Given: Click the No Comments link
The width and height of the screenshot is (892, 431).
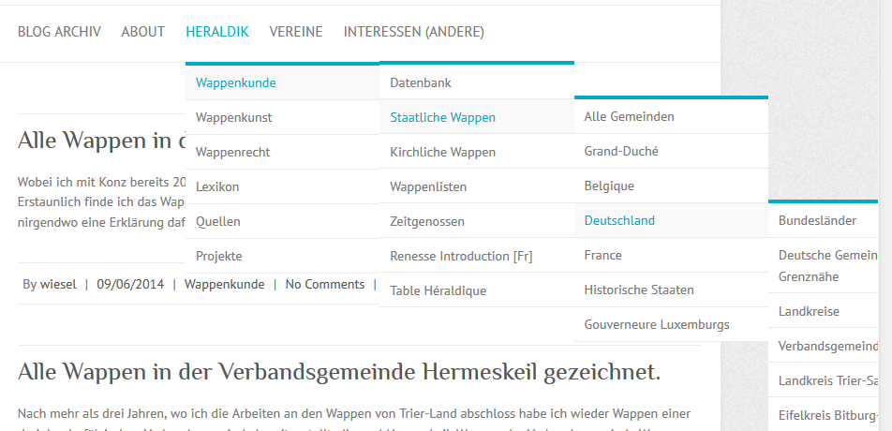Looking at the screenshot, I should coord(325,284).
